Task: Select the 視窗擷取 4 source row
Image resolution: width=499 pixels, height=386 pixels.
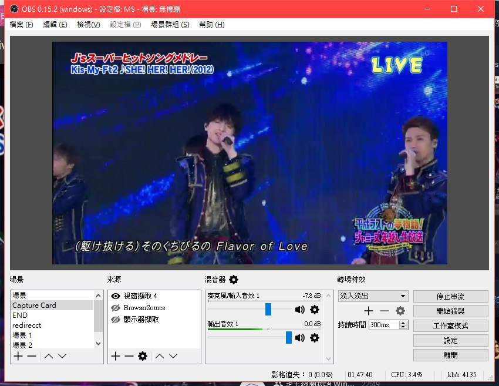Action: [154, 296]
